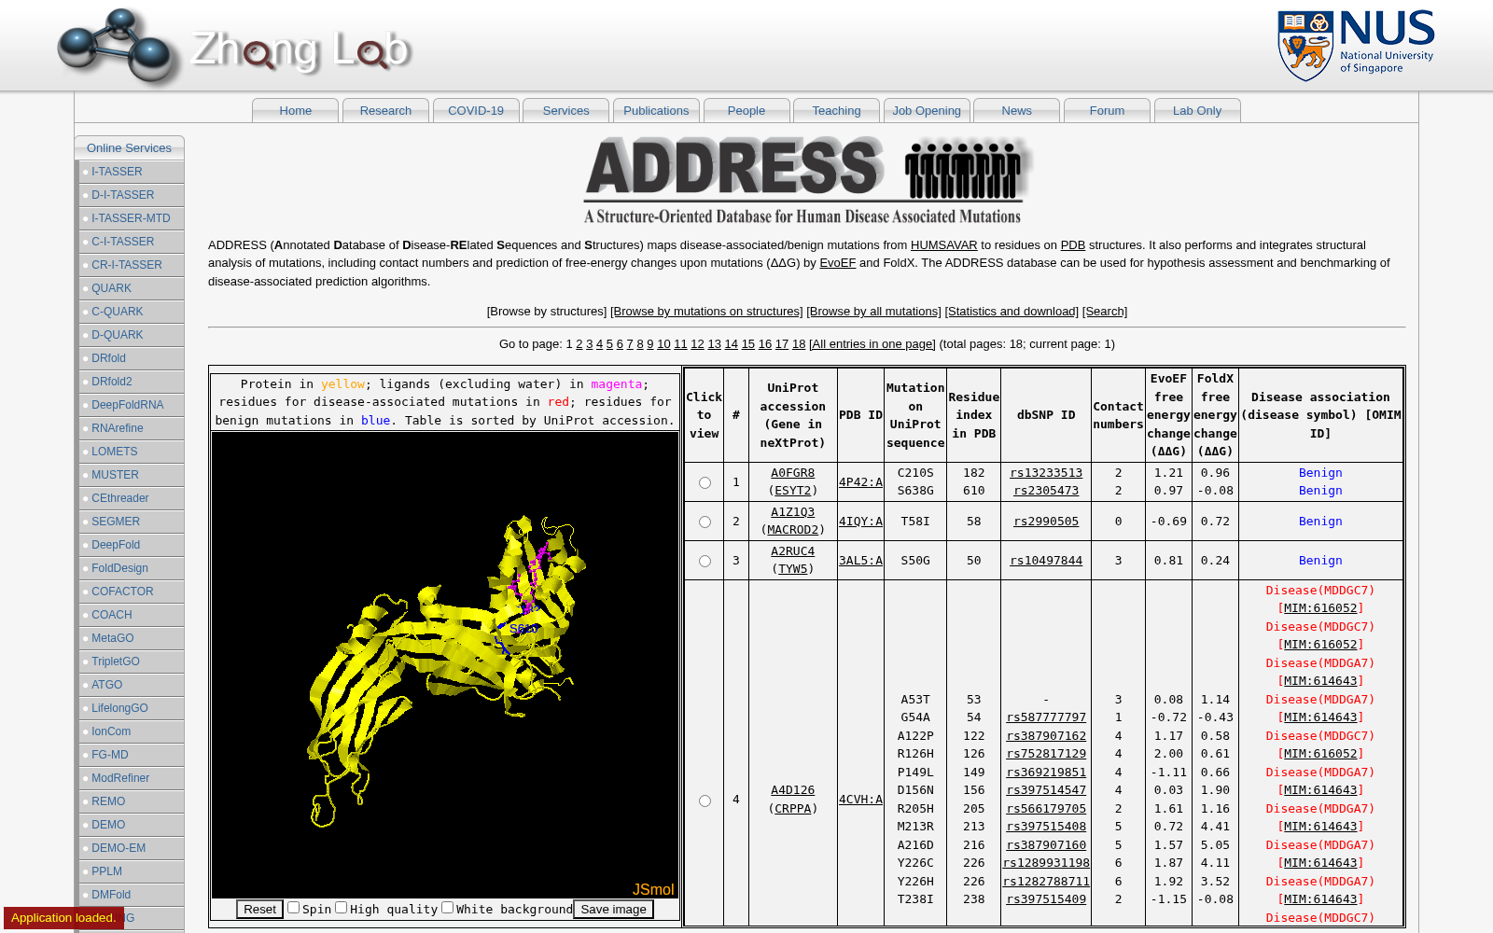
Task: Open the QUARK sidebar link
Action: 111,288
